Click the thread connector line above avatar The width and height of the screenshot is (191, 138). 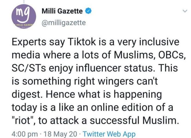point(24,1)
